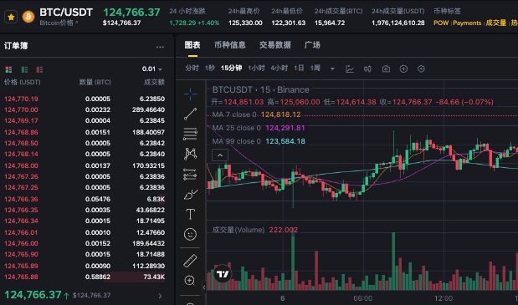Viewport: 518px width, 305px height.
Task: Select the XABCD pattern tool
Action: 190,154
